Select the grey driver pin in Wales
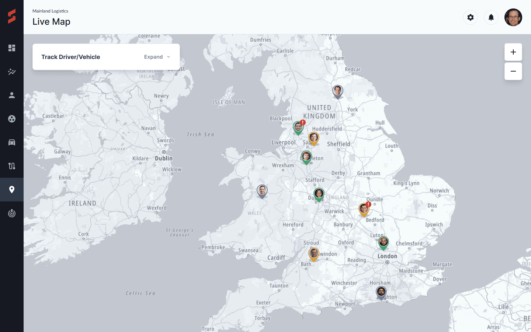 coord(262,192)
